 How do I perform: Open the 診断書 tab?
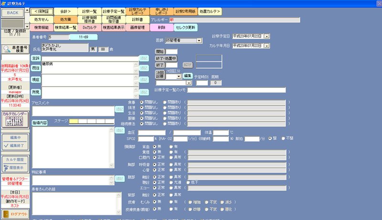pyautogui.click(x=138, y=20)
